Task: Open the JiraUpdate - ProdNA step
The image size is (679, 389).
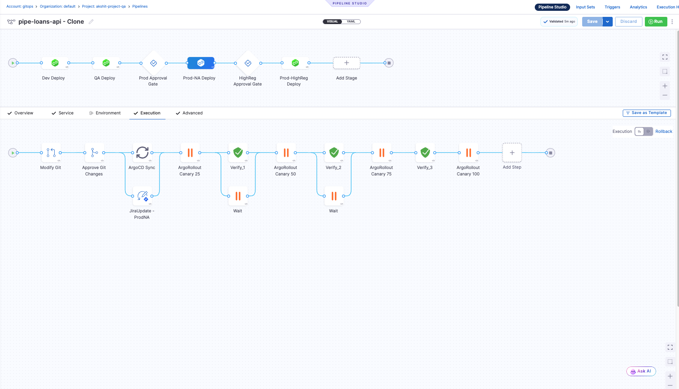Action: click(x=142, y=196)
